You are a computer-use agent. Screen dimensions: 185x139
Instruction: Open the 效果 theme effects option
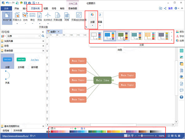tap(180, 41)
